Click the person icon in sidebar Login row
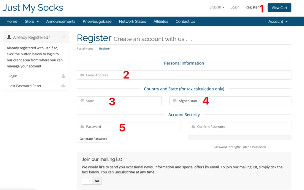This screenshot has height=190, width=304. click(x=63, y=76)
